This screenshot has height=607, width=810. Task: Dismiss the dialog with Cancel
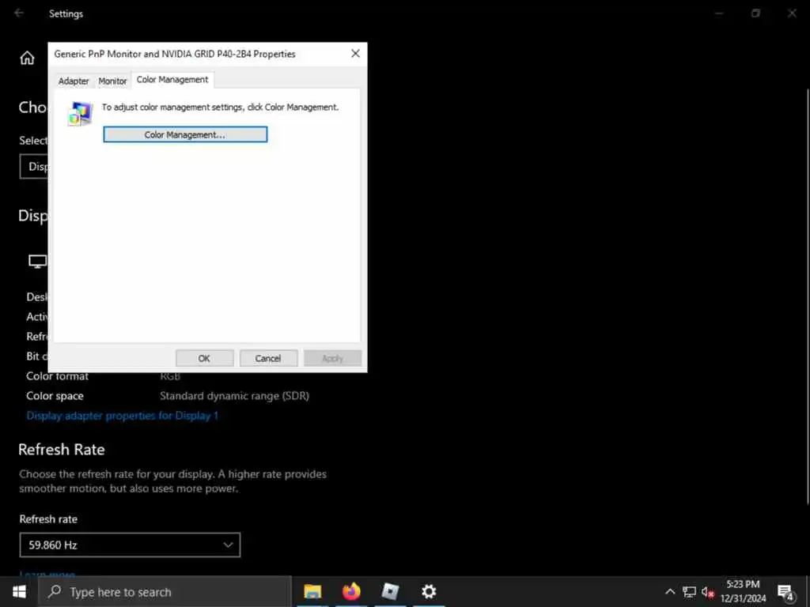click(x=268, y=358)
